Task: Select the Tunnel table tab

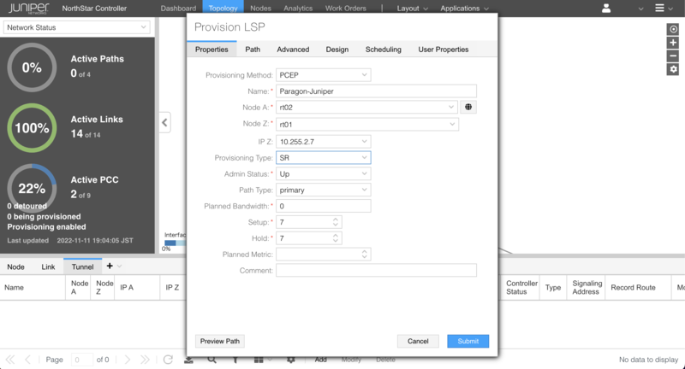Action: tap(82, 266)
